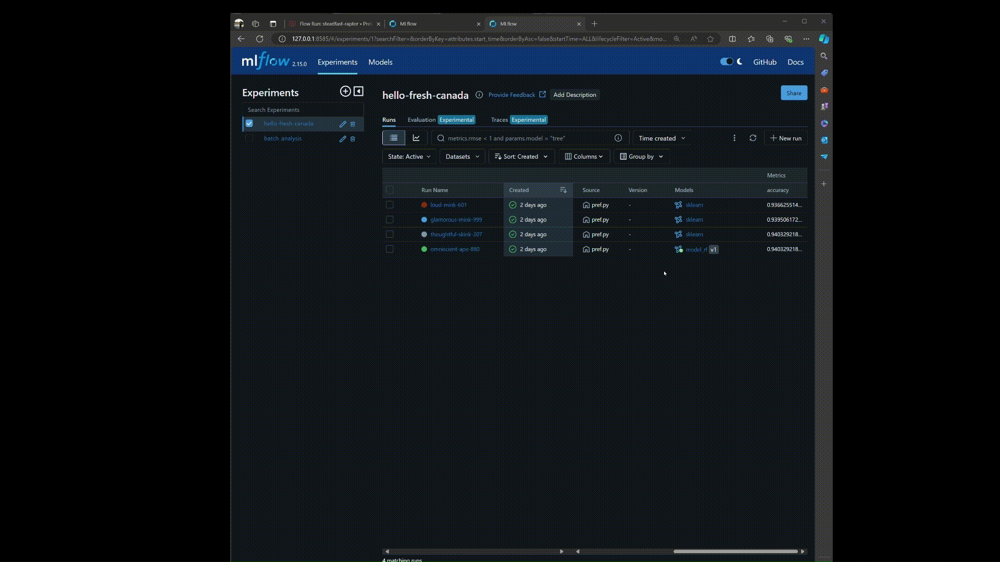
Task: Open the omniscient-ape-880 run link
Action: pyautogui.click(x=455, y=249)
